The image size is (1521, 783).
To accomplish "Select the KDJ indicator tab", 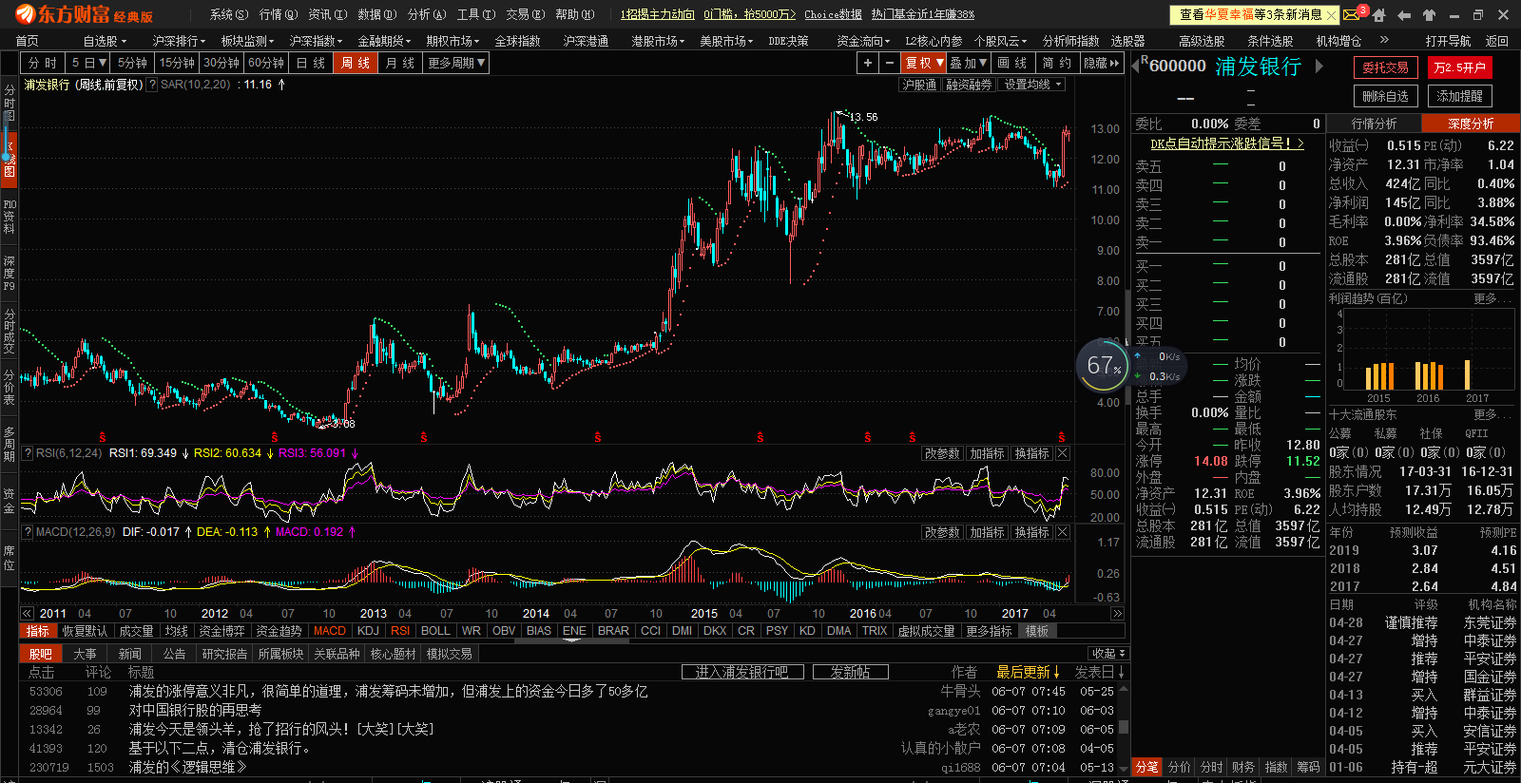I will coord(368,631).
